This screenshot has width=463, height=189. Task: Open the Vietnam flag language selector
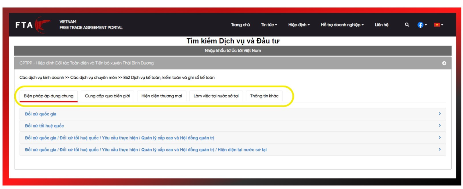[x=439, y=25]
